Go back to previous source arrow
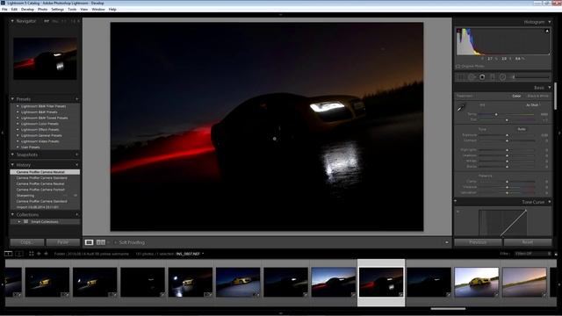Screen dimensions: 562x316 click(x=39, y=254)
